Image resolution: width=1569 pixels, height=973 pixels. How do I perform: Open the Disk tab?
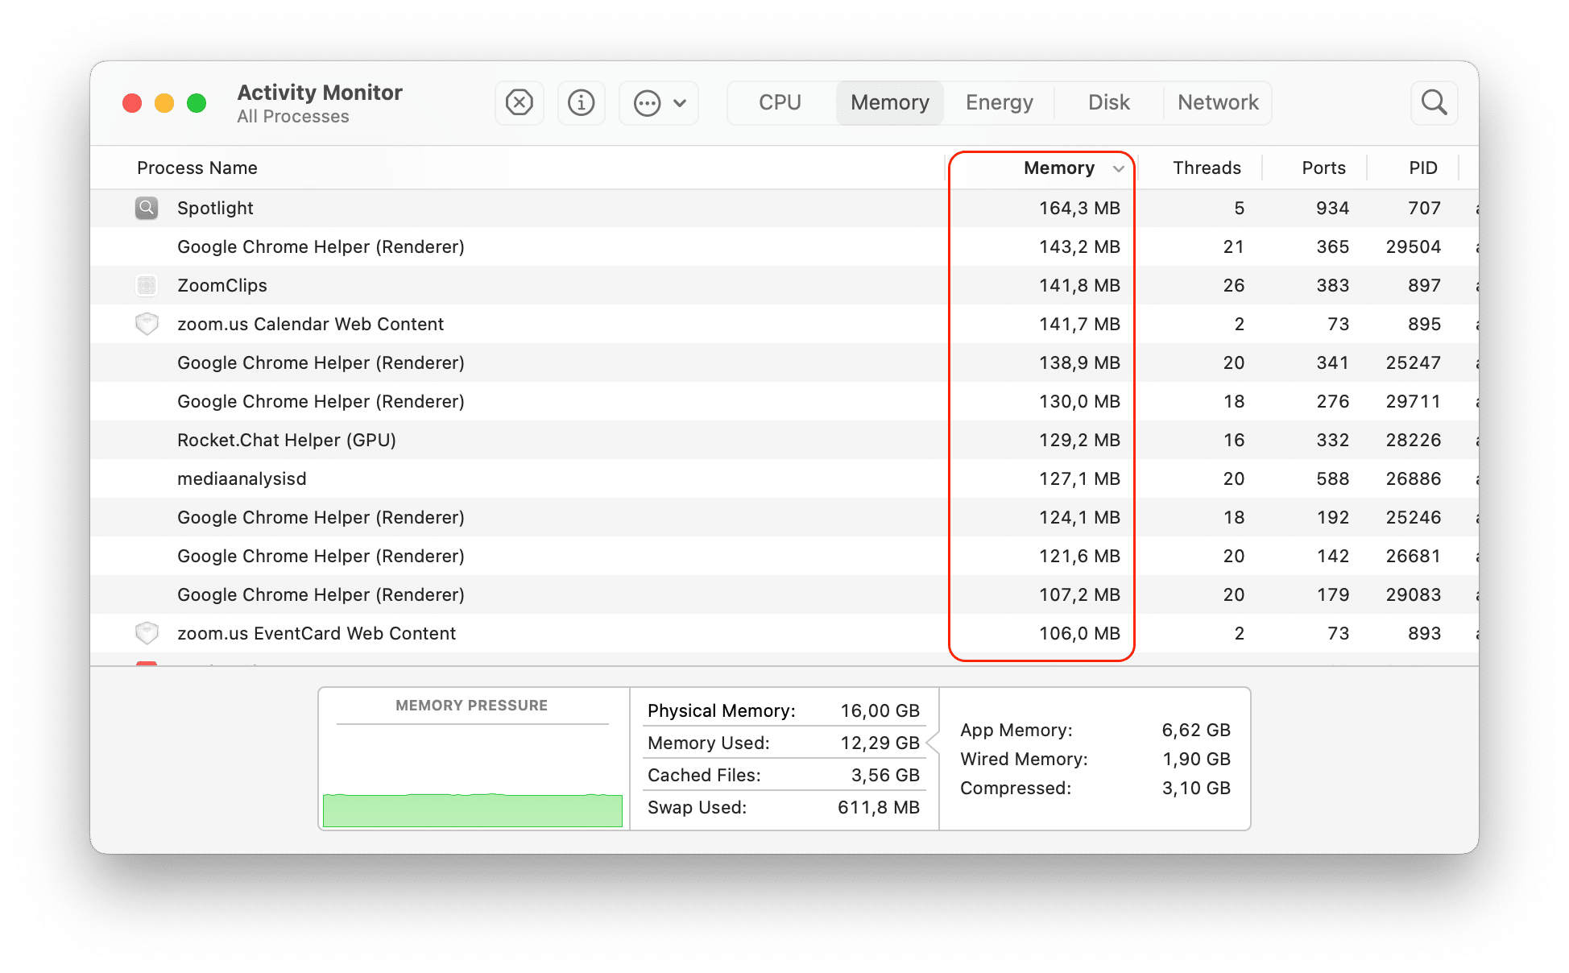click(1109, 102)
